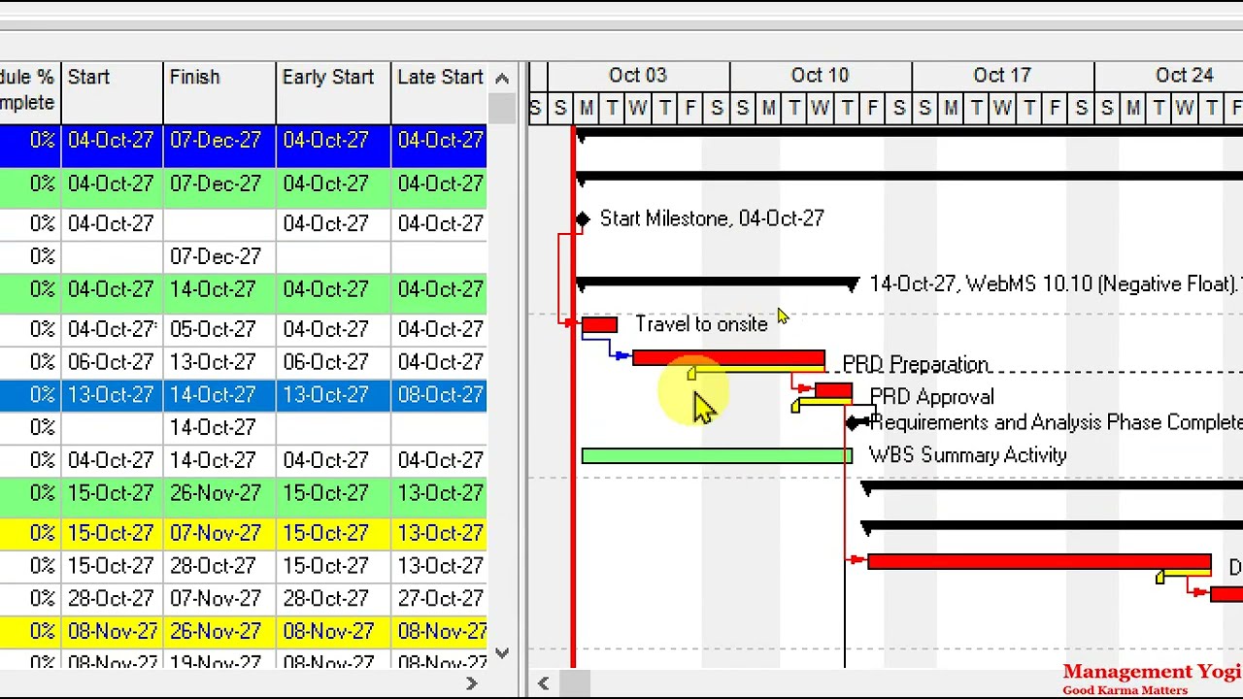The image size is (1243, 699).
Task: Click the WBS Summary Activity label
Action: [967, 455]
